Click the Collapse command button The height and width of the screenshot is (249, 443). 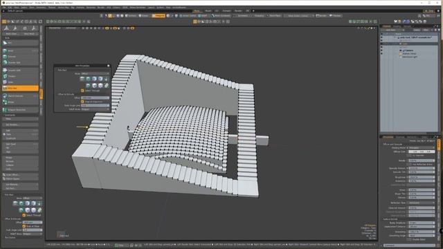click(20, 165)
